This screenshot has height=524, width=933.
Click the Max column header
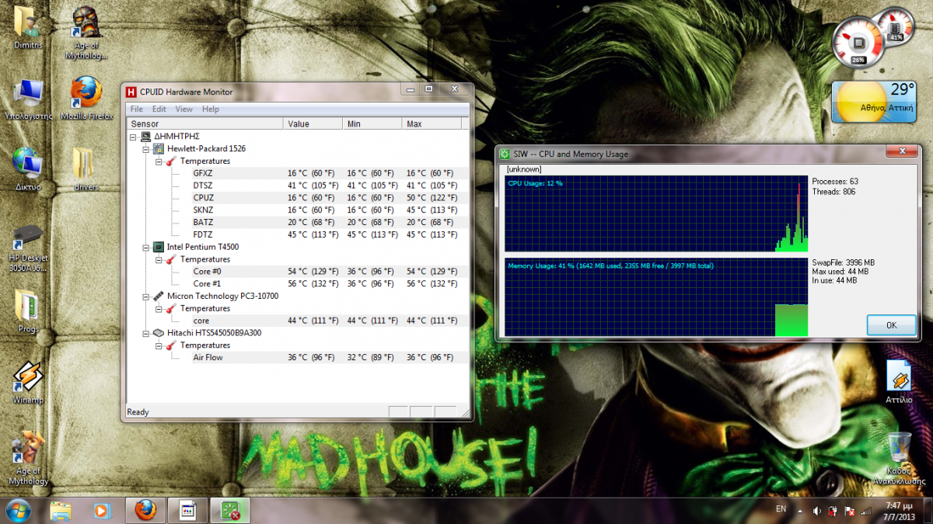pyautogui.click(x=432, y=123)
